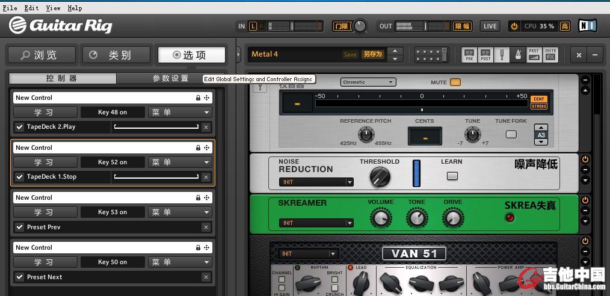Select the 控制器 controller tab

coord(62,78)
